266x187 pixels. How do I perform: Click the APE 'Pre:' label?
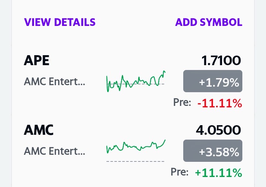pos(182,102)
